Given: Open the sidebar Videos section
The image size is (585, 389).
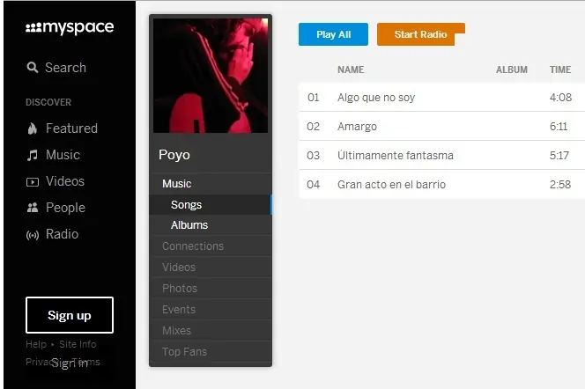Looking at the screenshot, I should [x=65, y=181].
